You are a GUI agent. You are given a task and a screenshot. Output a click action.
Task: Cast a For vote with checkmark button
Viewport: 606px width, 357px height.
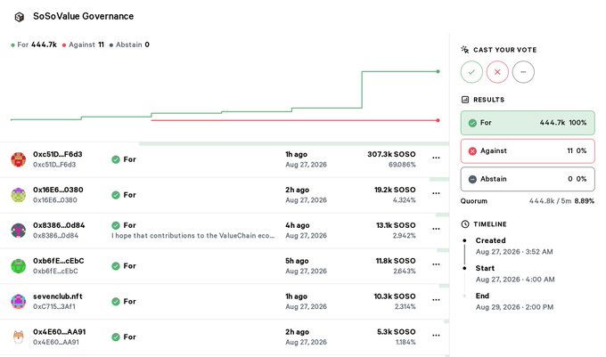point(471,72)
